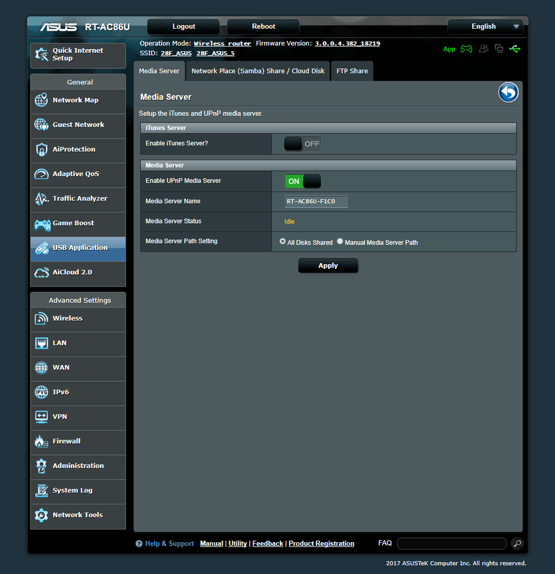The image size is (555, 574).
Task: Open Network Tools icon
Action: pos(41,515)
